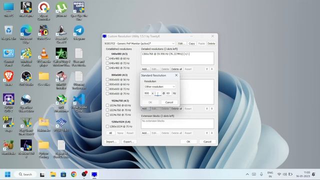
Task: Click the refresh rate field showing 60
Action: [168, 93]
